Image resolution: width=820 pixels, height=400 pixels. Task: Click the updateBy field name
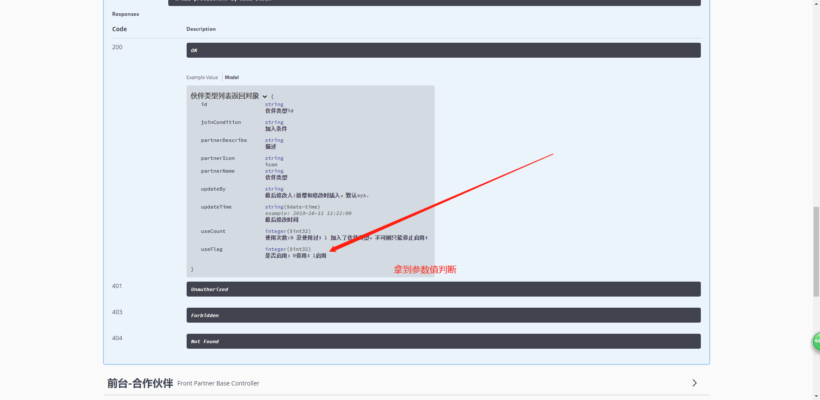click(x=213, y=189)
